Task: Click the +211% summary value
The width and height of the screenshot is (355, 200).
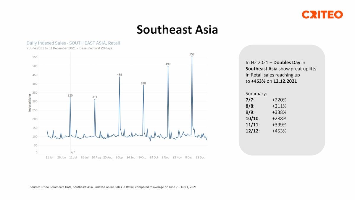Action: [279, 106]
